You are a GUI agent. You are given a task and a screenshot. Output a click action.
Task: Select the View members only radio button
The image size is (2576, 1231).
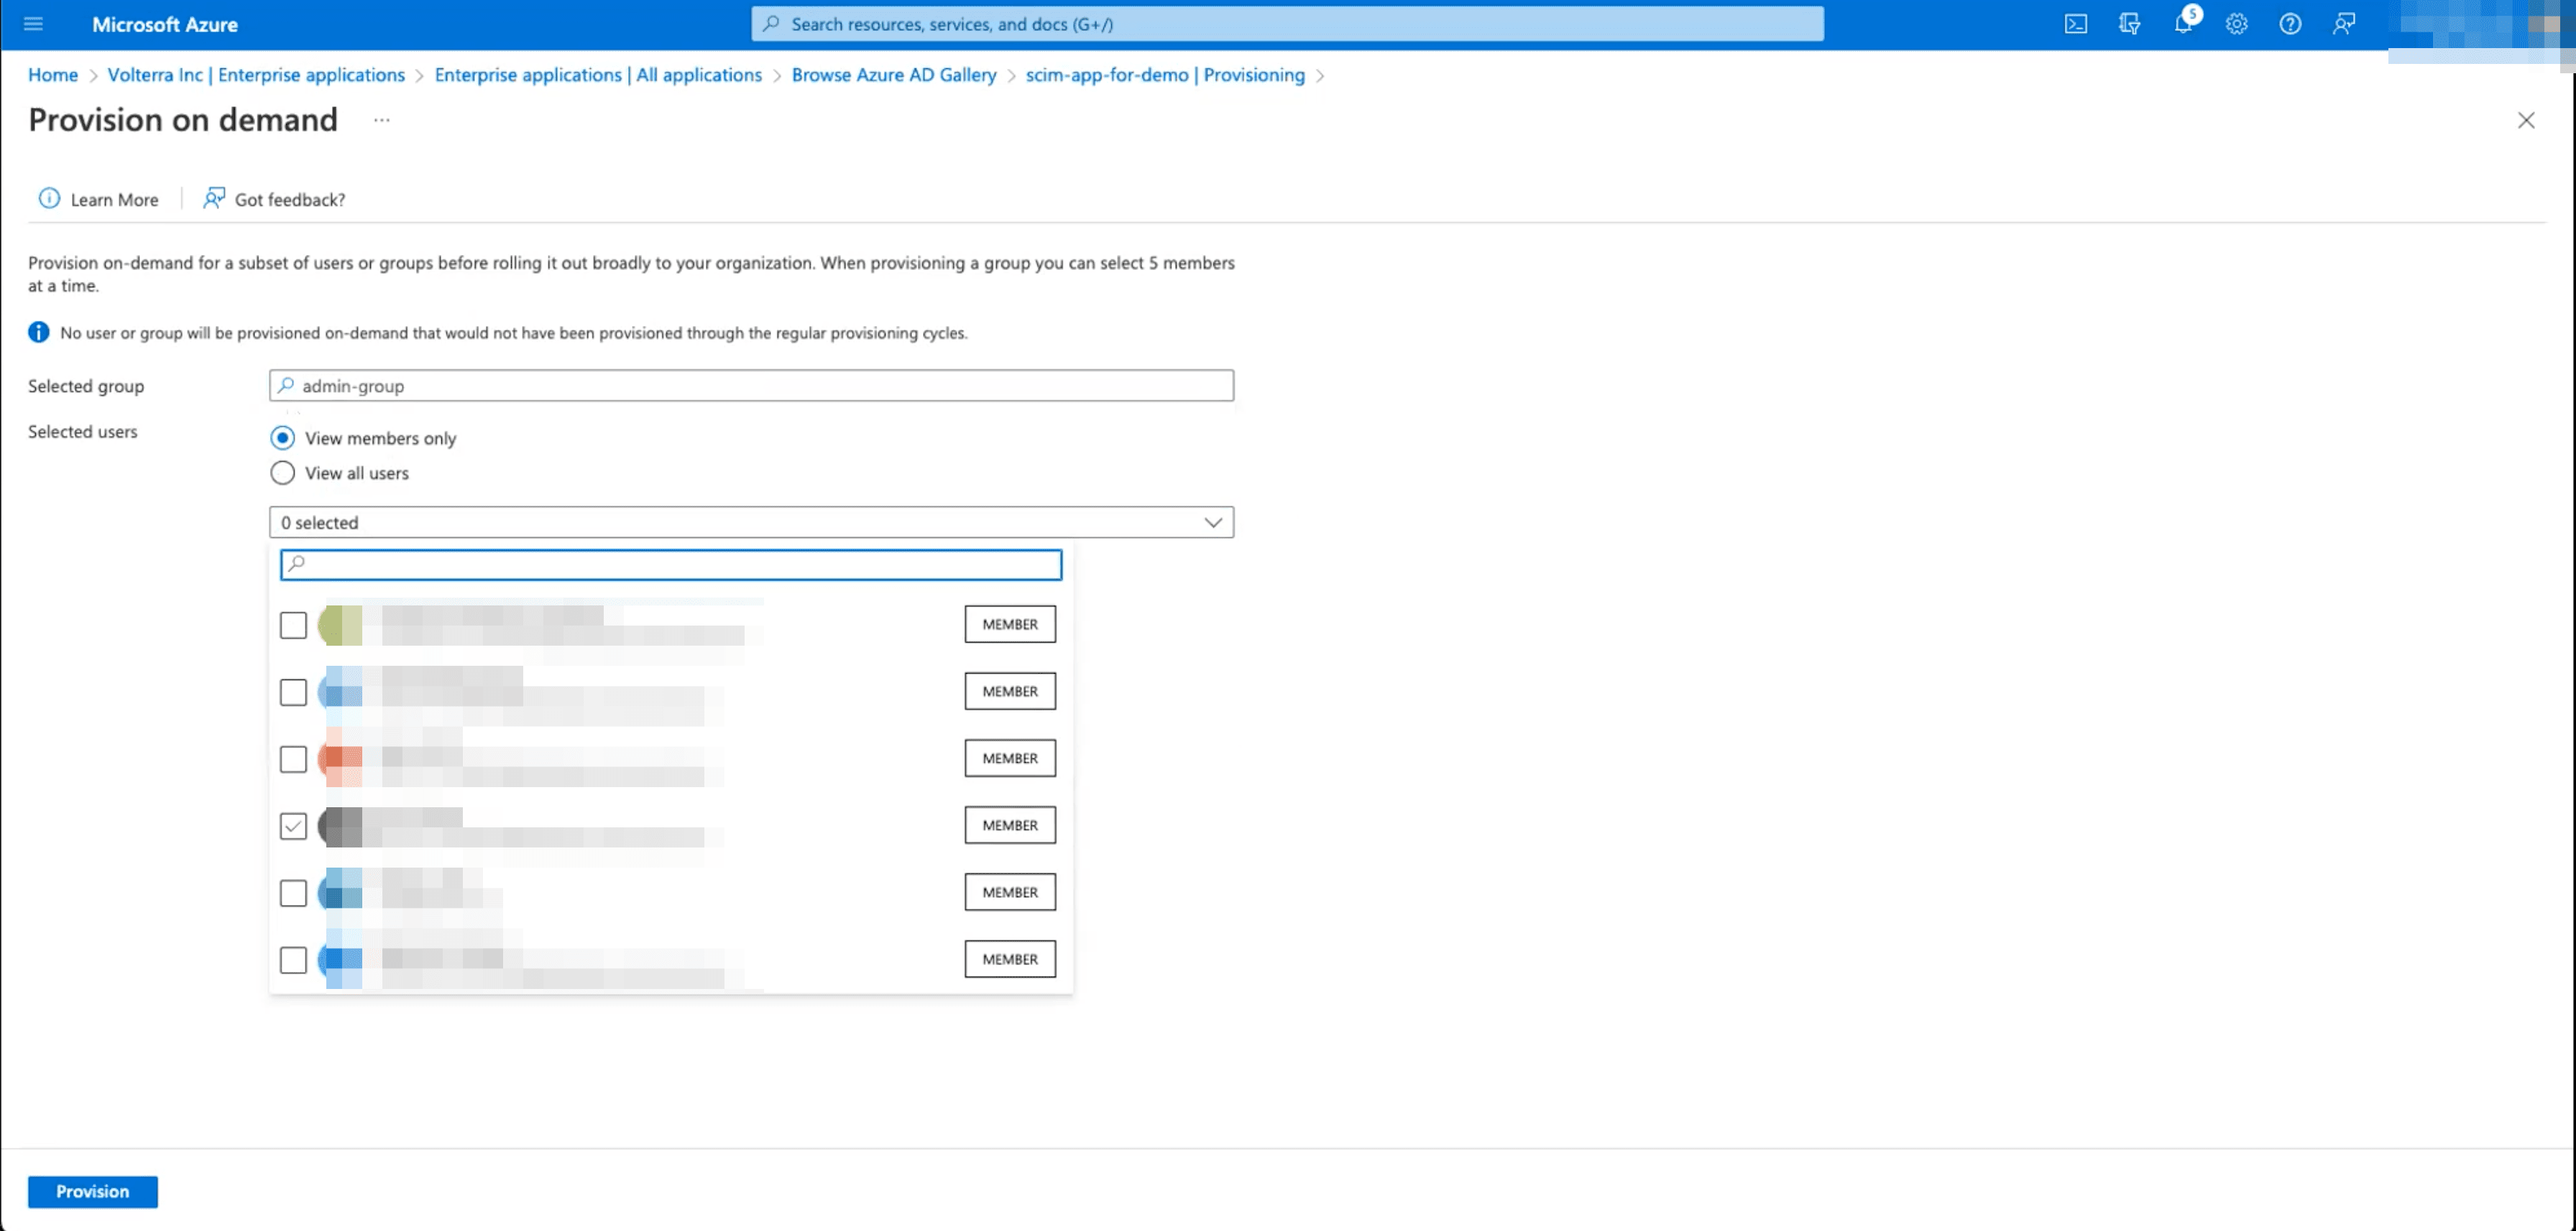pyautogui.click(x=282, y=437)
